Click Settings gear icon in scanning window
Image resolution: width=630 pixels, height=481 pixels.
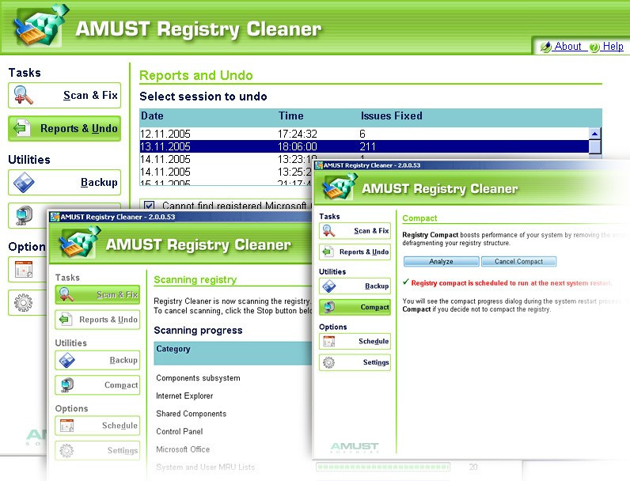pyautogui.click(x=66, y=450)
